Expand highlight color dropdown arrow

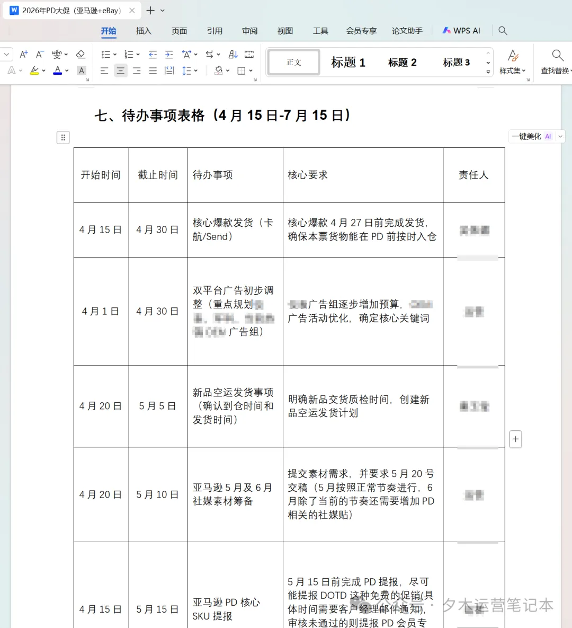[43, 71]
